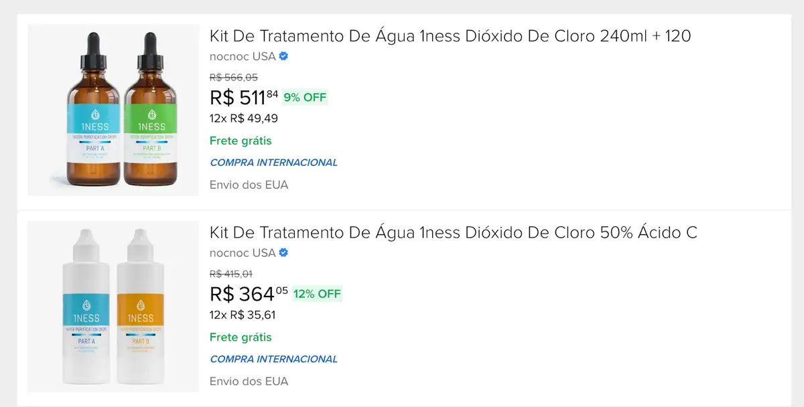Open the amber dropper bottles product image

113,110
